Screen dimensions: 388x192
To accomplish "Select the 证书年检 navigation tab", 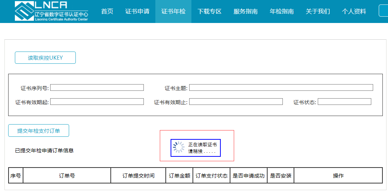I will [173, 11].
